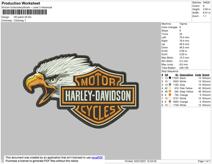Click the 'Printed: 02/01/2021 15.54.00' footer text
The image size is (212, 164).
(141, 161)
